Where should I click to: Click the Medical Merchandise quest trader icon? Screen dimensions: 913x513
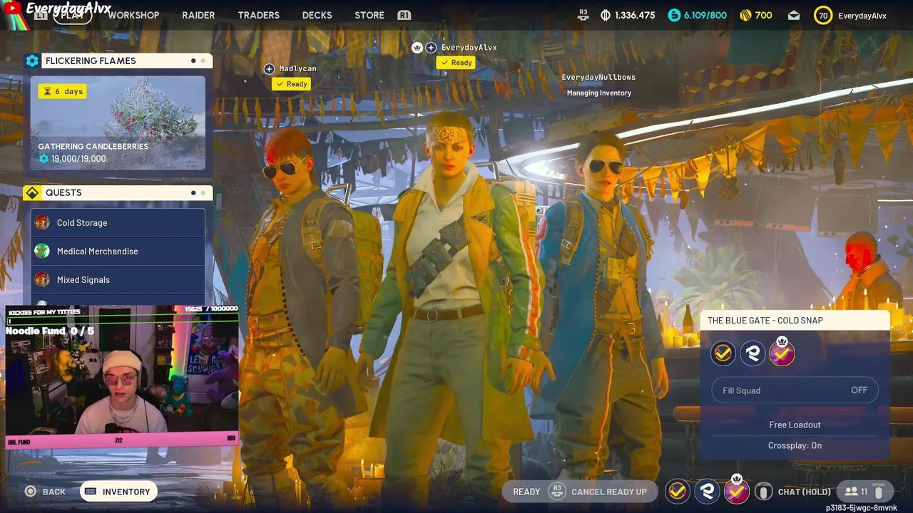pyautogui.click(x=42, y=251)
